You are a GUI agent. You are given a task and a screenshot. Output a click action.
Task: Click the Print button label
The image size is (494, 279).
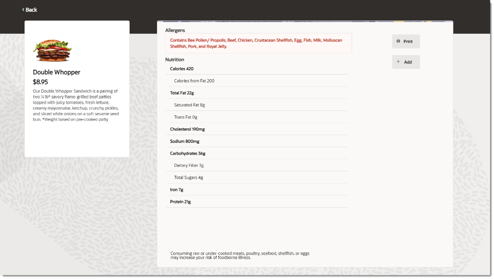tap(408, 42)
